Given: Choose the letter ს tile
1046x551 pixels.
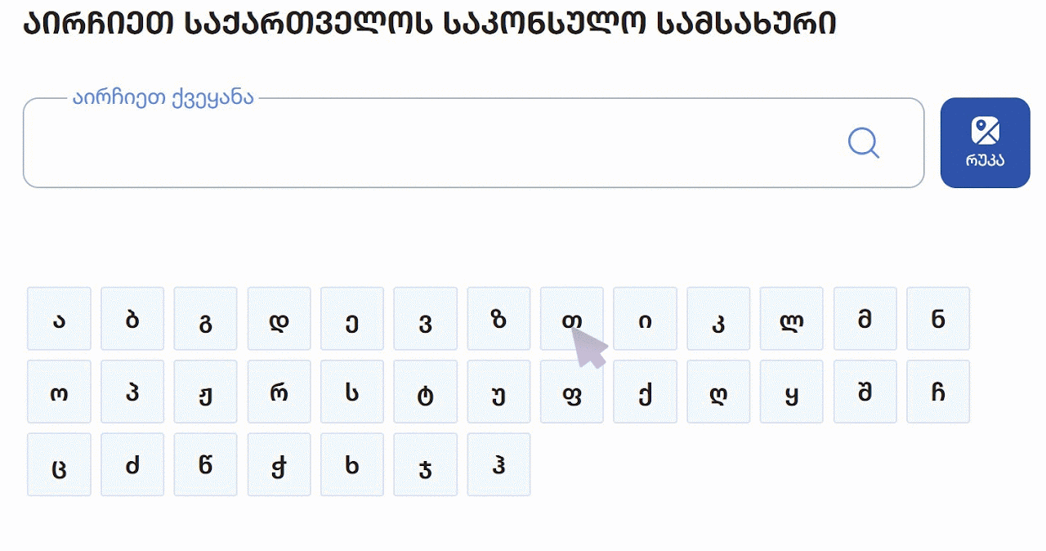Looking at the screenshot, I should pyautogui.click(x=352, y=392).
